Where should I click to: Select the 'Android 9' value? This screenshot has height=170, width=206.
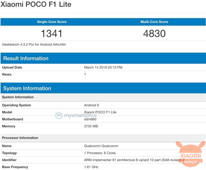point(92,105)
